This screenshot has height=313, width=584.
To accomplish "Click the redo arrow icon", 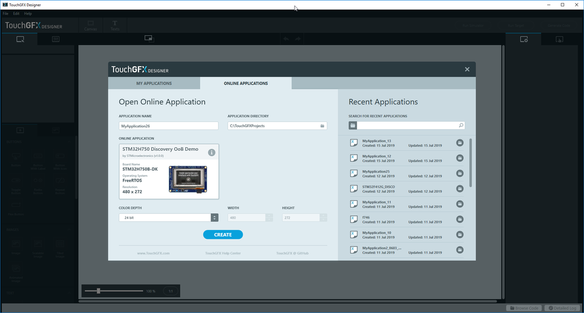I will coord(298,39).
